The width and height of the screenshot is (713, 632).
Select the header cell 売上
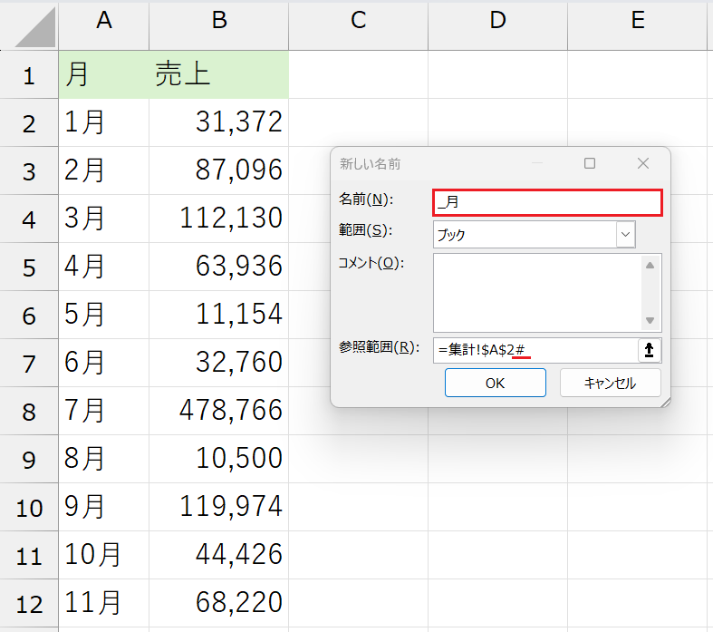(x=218, y=74)
